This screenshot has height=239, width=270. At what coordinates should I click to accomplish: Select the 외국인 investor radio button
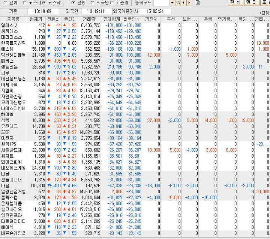coord(93,3)
